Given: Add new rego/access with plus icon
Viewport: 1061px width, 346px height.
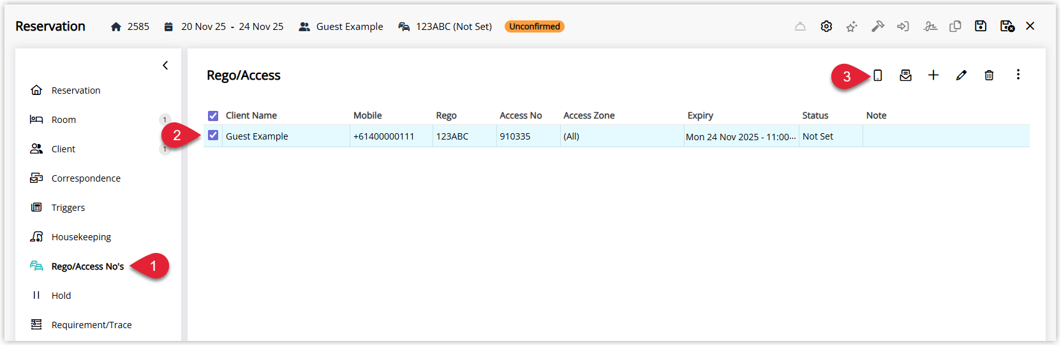Looking at the screenshot, I should coord(933,75).
